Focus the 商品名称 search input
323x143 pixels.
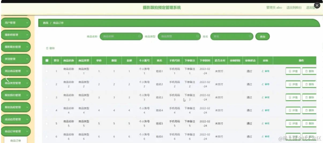121,36
